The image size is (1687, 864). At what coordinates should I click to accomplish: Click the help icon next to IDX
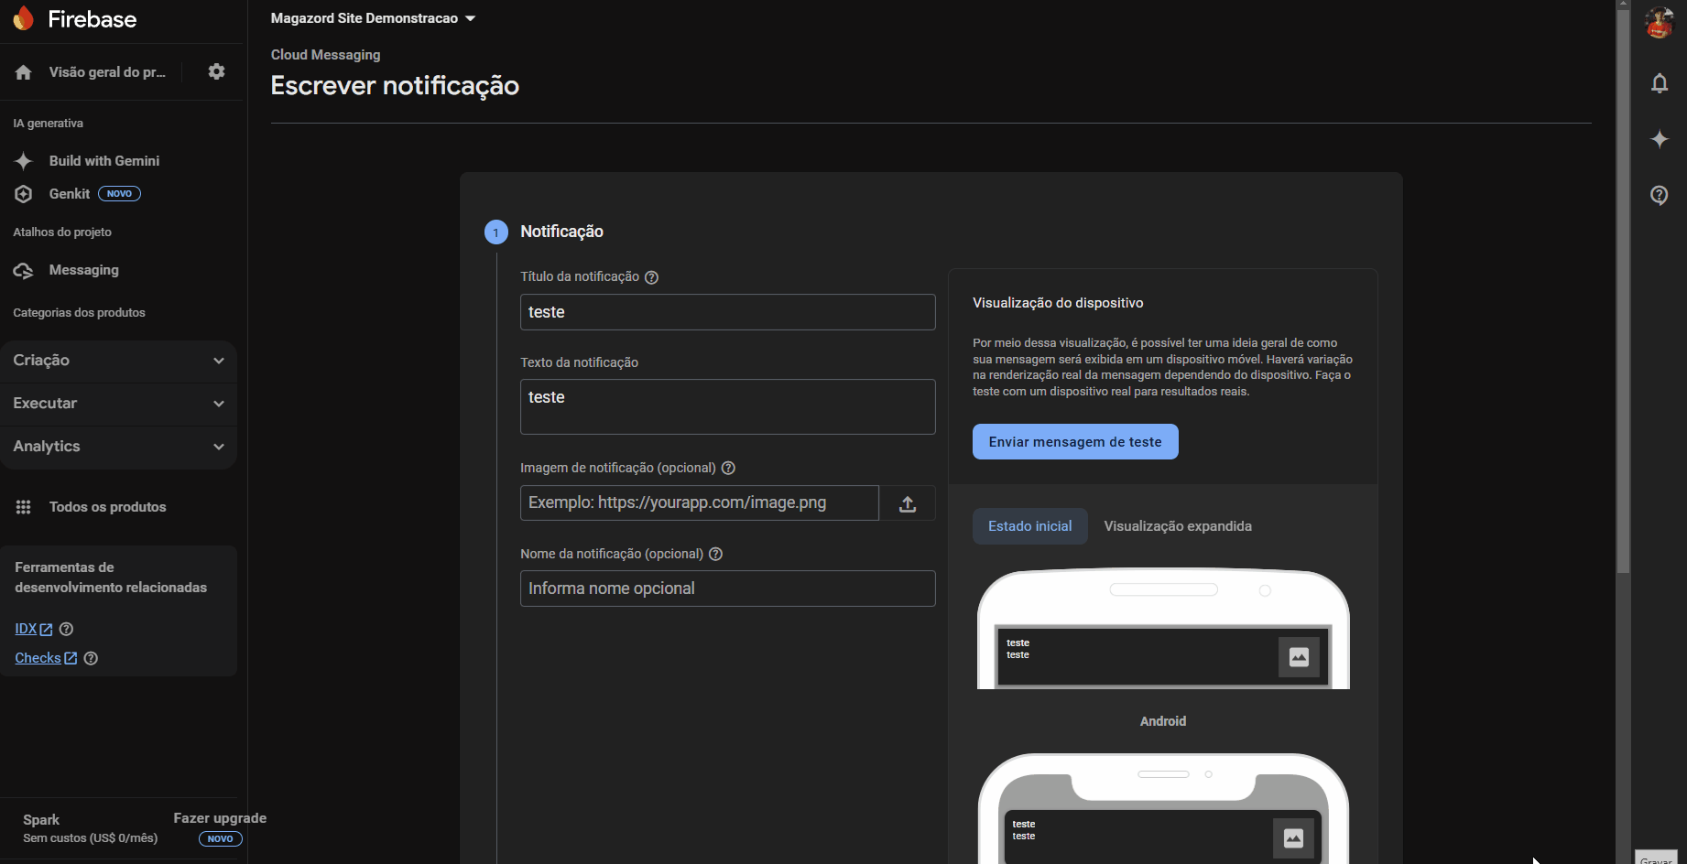(x=66, y=629)
